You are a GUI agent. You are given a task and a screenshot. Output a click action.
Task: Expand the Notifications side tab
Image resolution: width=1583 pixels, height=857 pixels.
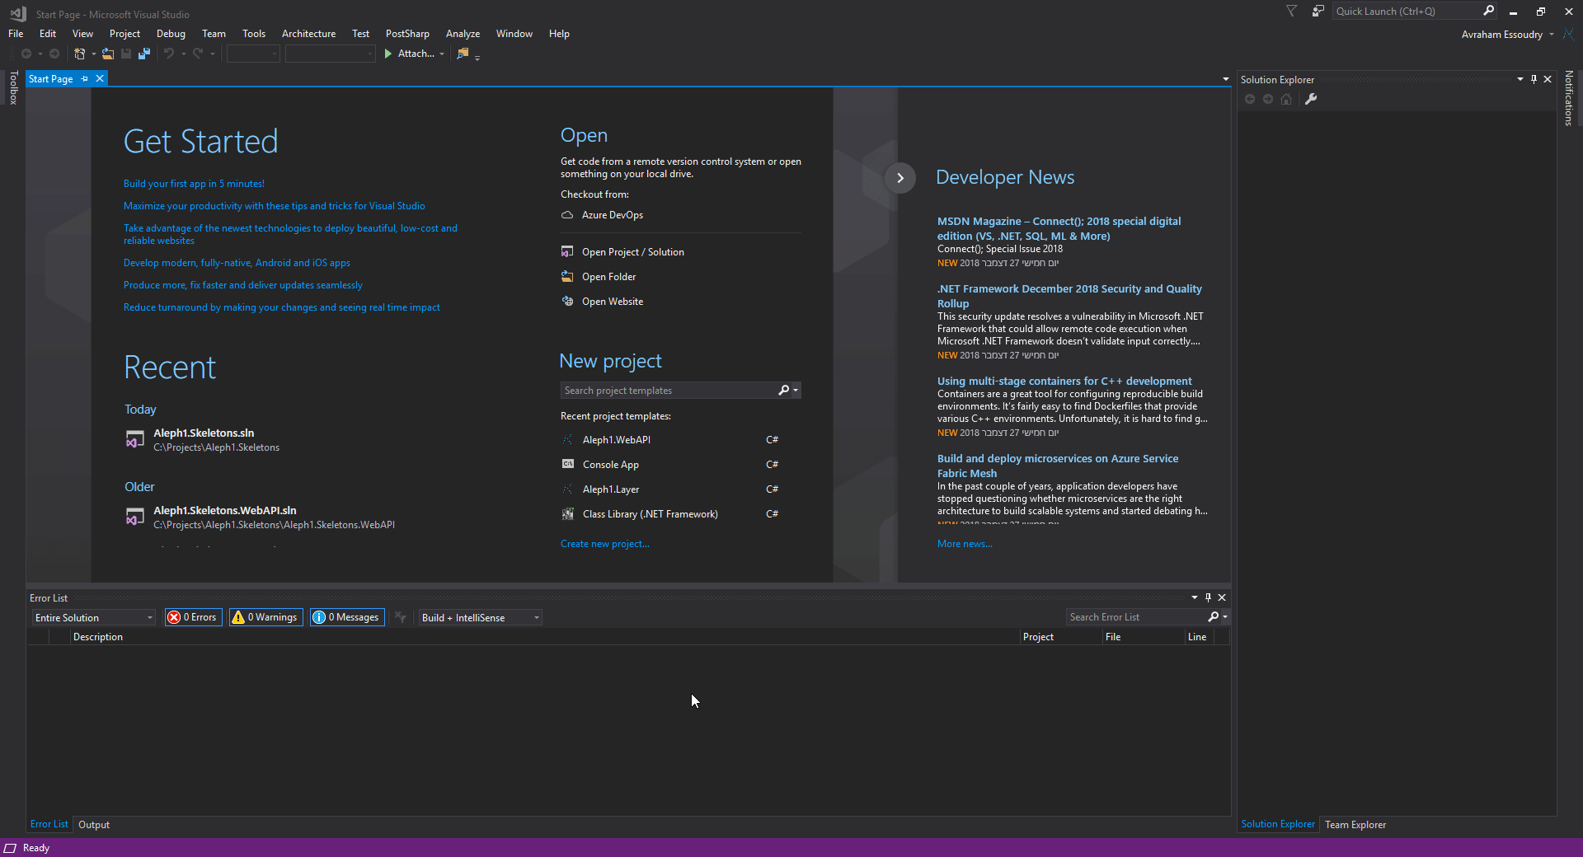pos(1569,98)
